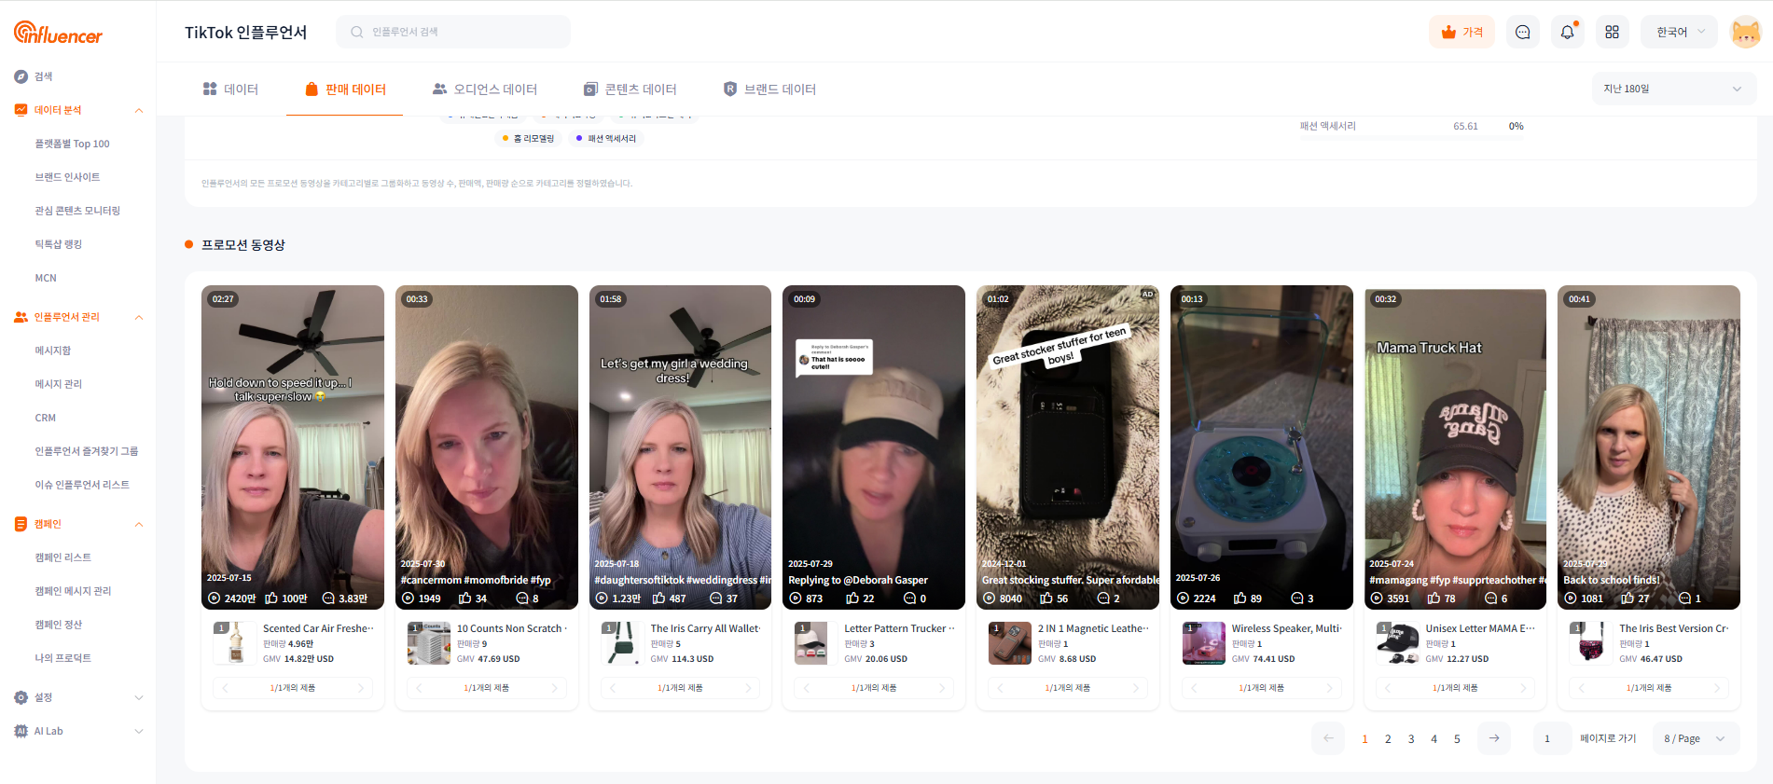Click the user avatar icon
The image size is (1773, 784).
click(x=1745, y=33)
